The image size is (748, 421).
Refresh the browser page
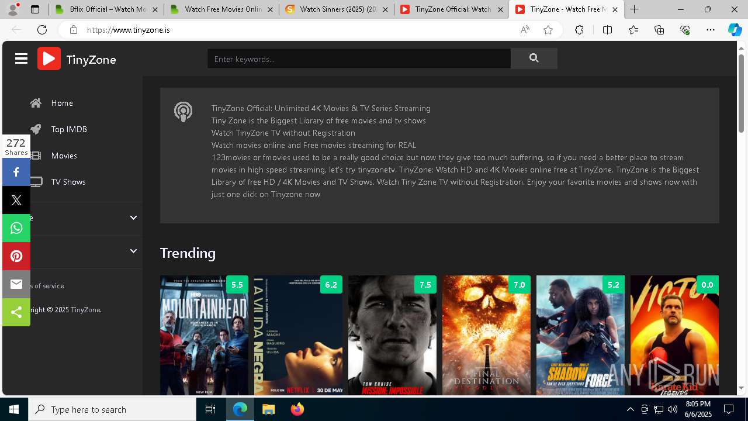point(42,30)
